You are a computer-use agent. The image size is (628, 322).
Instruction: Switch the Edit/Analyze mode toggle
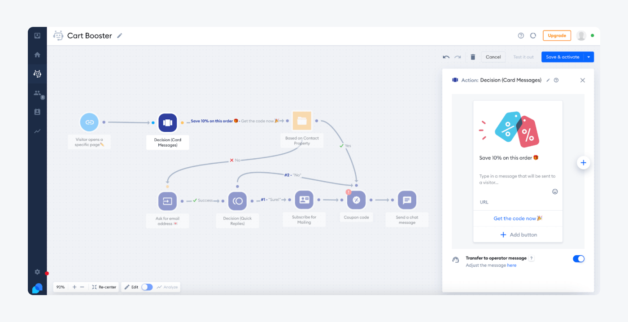(x=147, y=287)
